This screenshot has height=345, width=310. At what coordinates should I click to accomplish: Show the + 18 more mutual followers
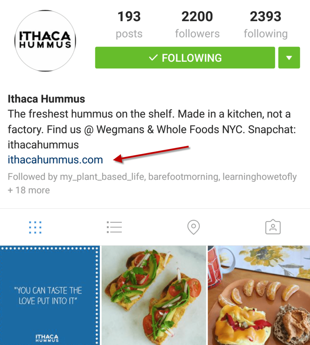click(x=29, y=190)
